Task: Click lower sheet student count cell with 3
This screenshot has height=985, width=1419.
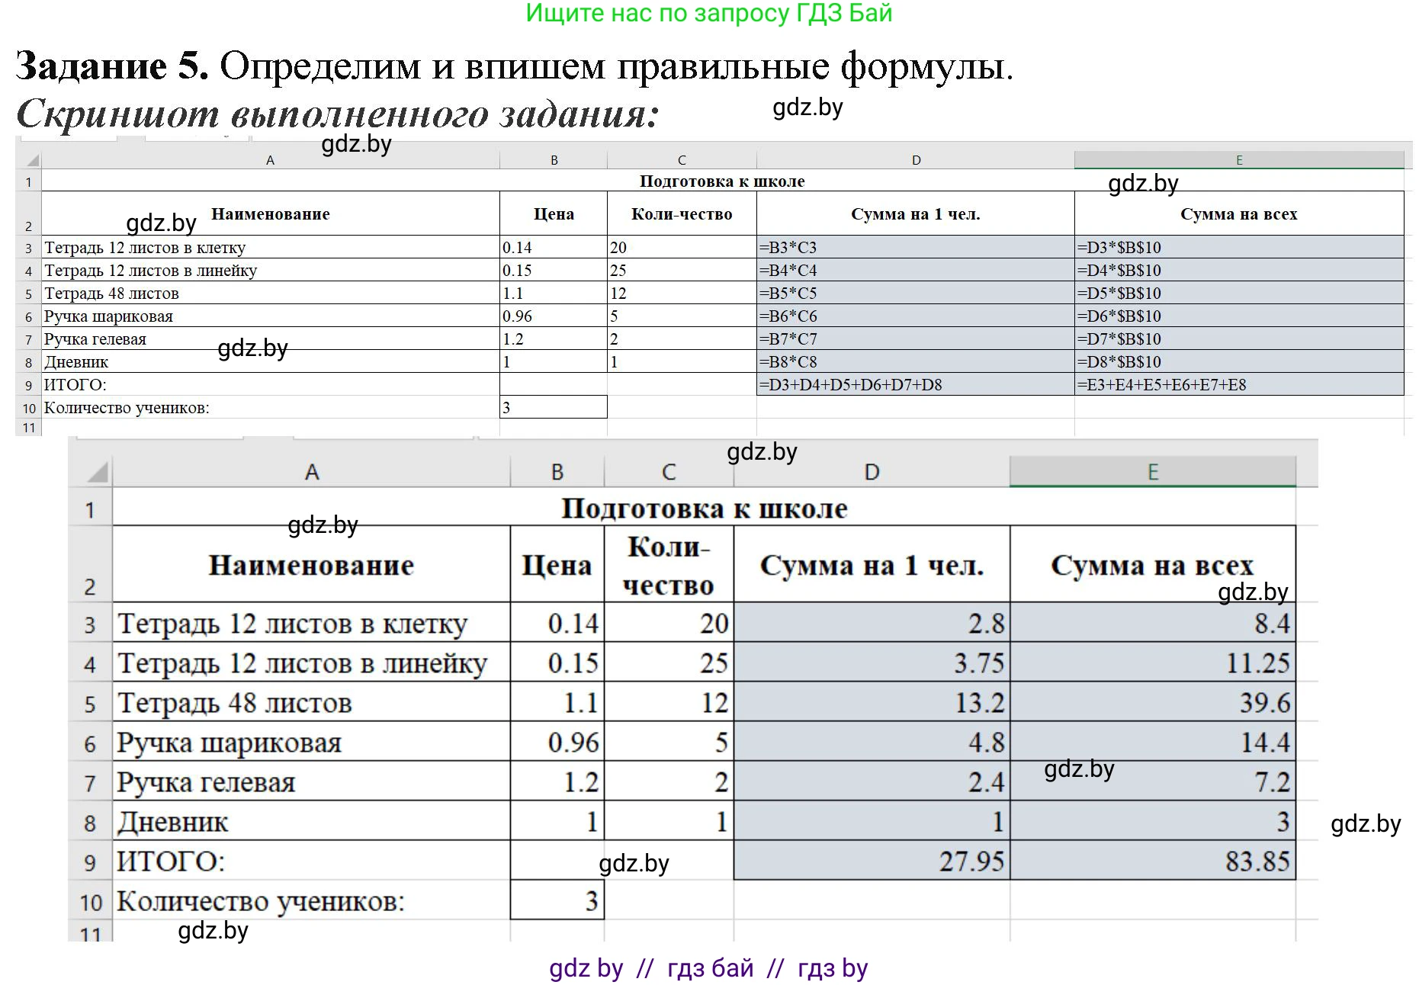Action: coord(557,900)
